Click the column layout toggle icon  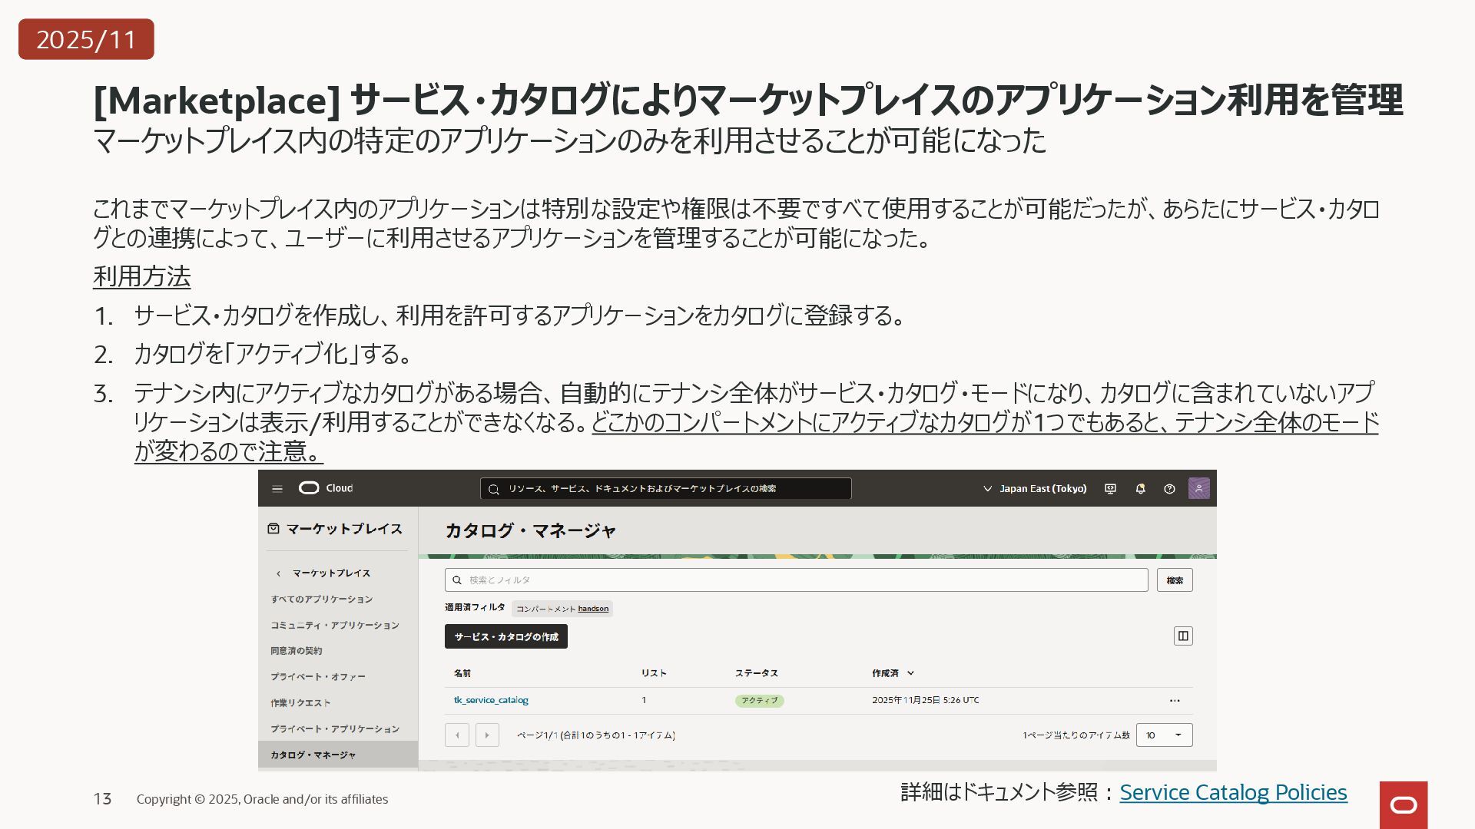click(1183, 636)
